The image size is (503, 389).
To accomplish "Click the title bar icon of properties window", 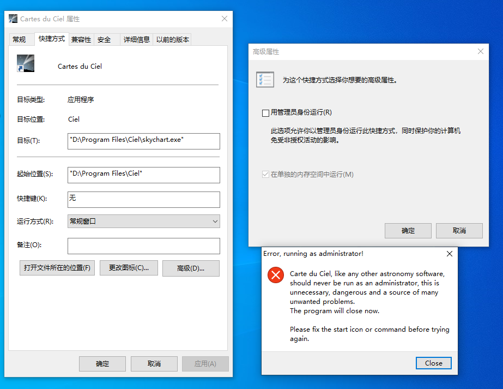I will [13, 19].
